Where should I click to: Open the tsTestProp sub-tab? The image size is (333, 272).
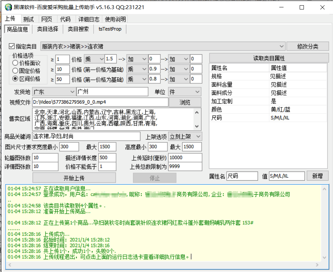110,29
